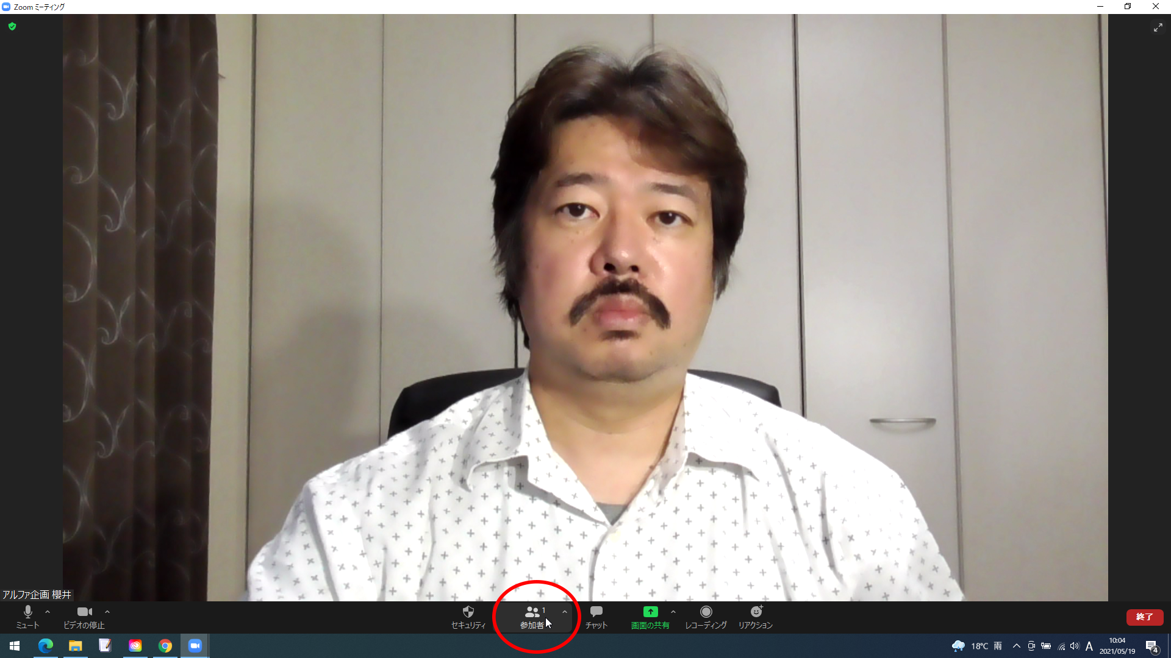Click the Zoom ミーティング title bar icon
The image size is (1171, 658).
click(6, 7)
